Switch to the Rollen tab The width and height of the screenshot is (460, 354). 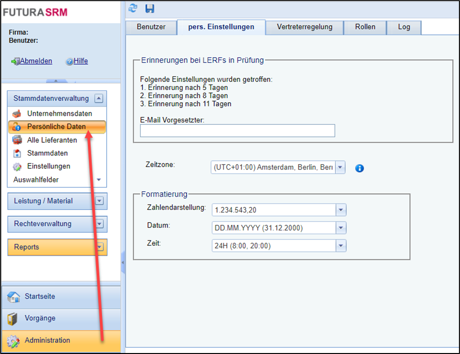click(x=365, y=27)
